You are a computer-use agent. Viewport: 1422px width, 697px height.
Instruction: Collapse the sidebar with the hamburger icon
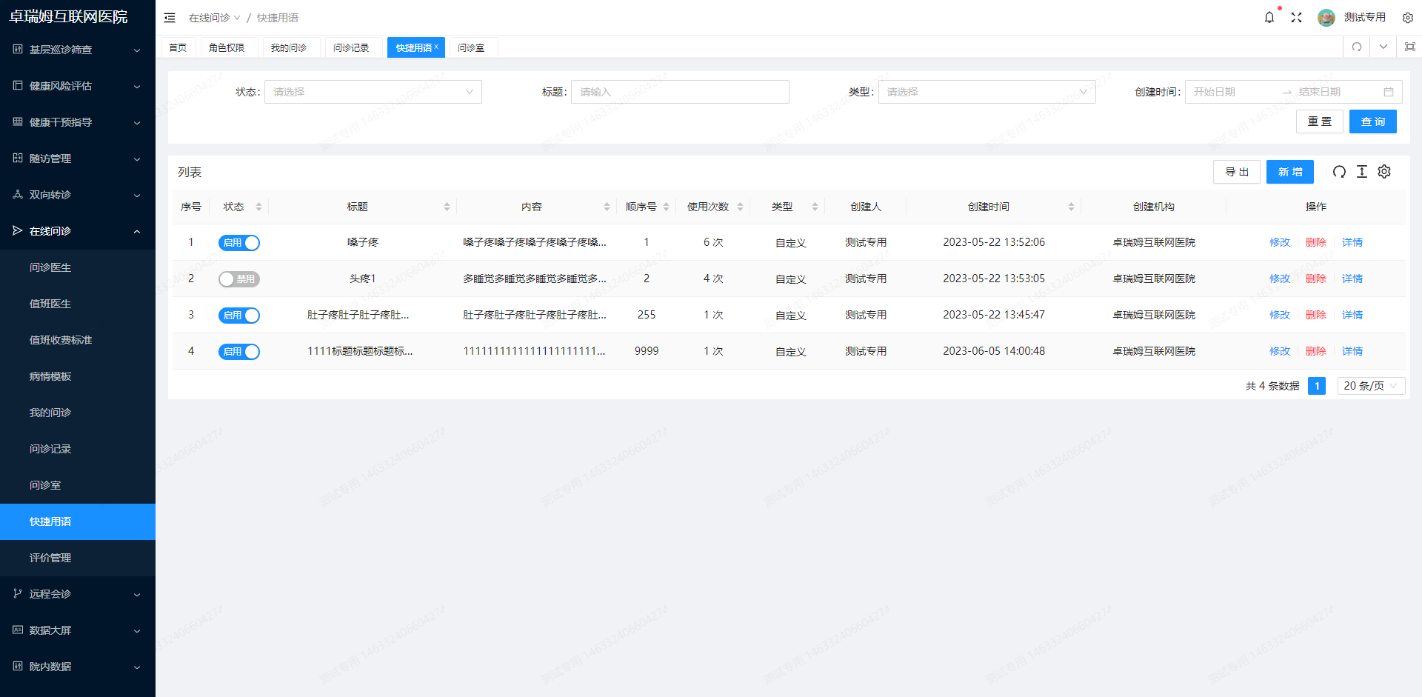point(170,17)
